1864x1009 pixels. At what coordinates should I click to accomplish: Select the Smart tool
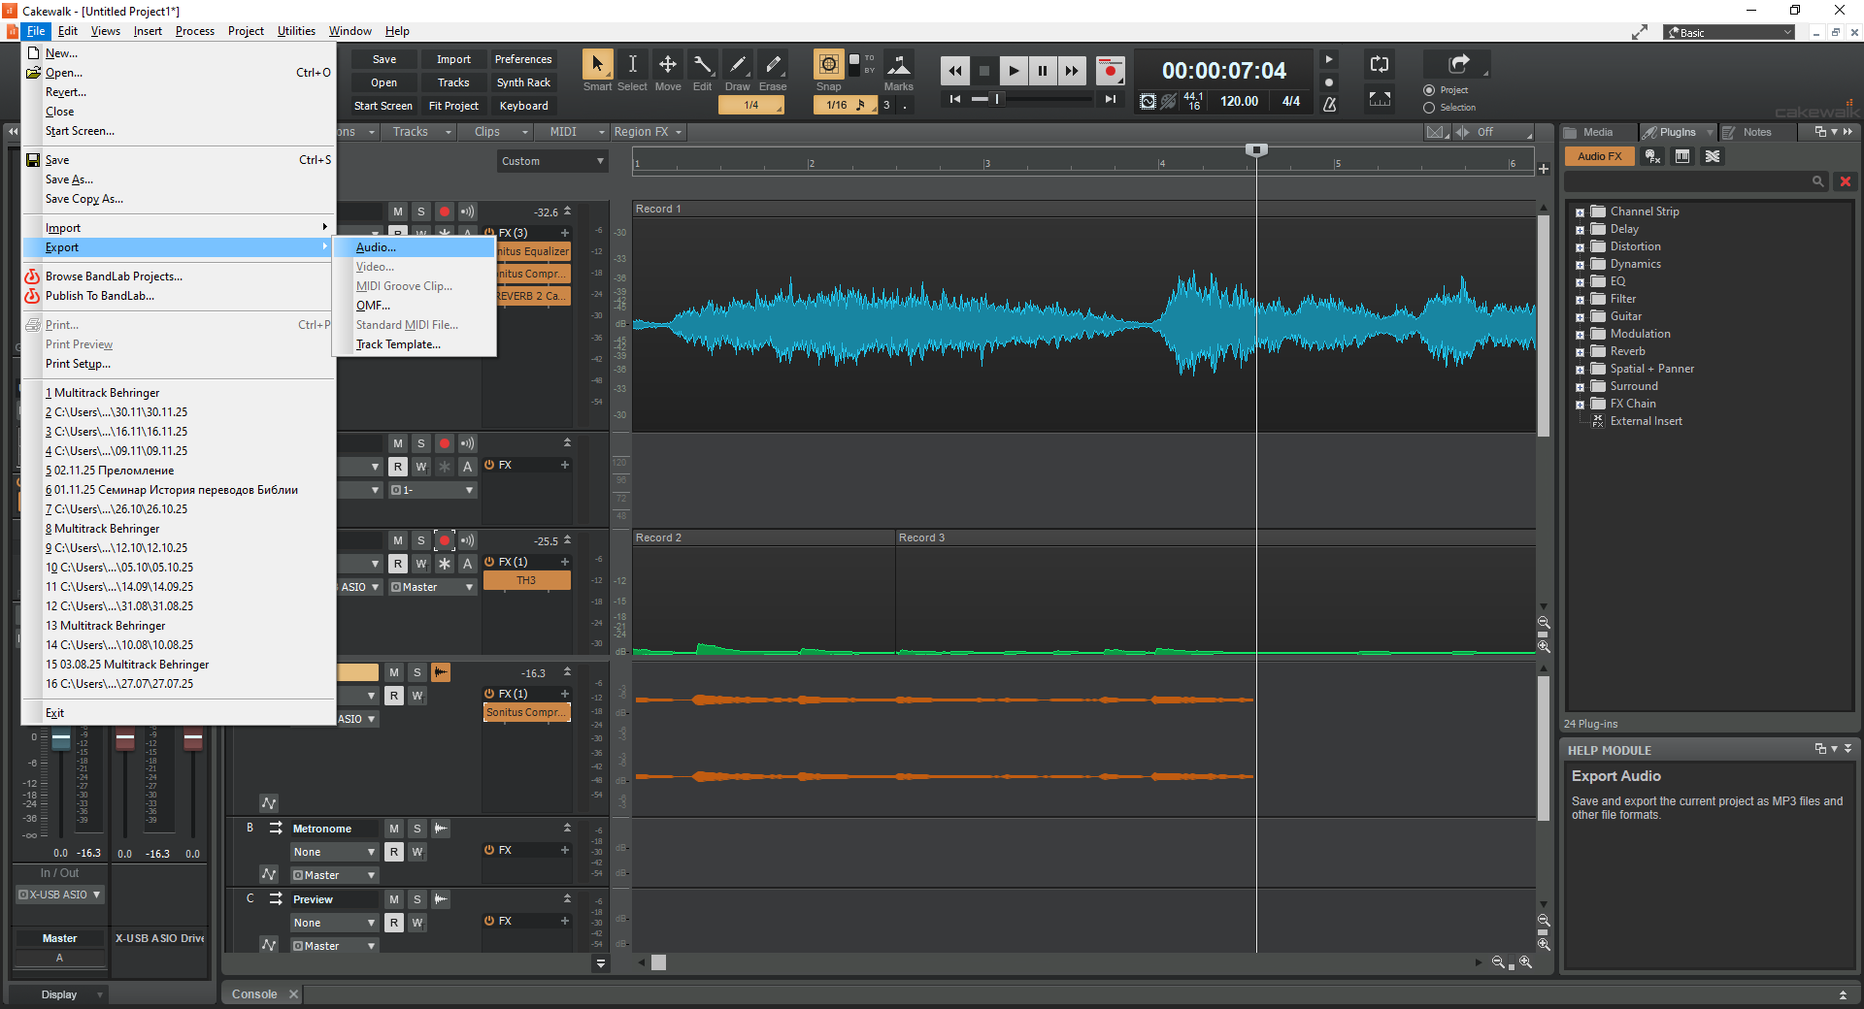click(597, 65)
